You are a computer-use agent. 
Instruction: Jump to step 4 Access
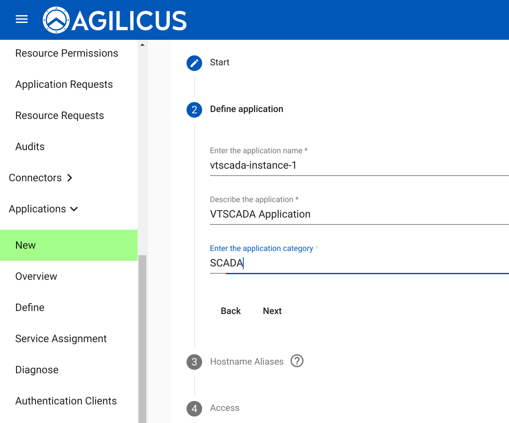click(x=224, y=408)
